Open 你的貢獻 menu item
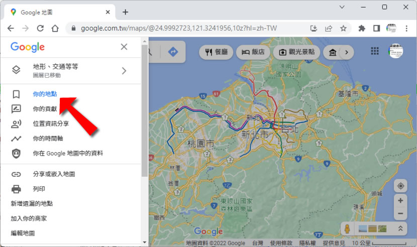The image size is (417, 247). coord(45,109)
